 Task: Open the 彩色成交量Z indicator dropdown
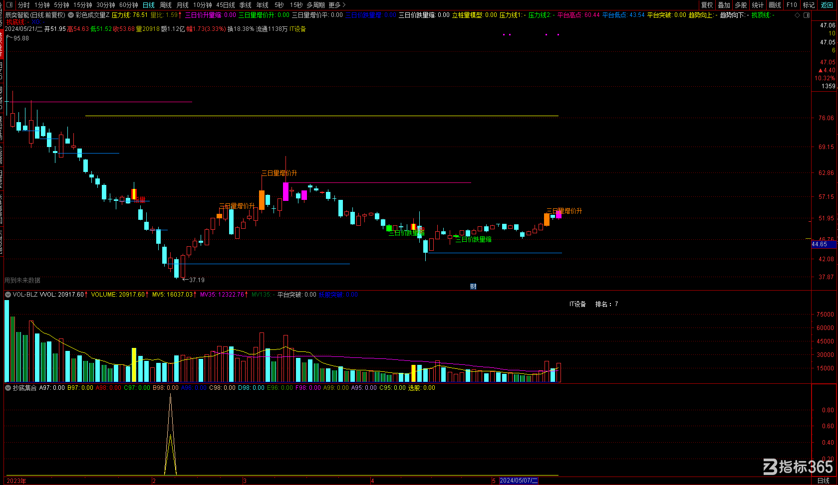tap(71, 15)
